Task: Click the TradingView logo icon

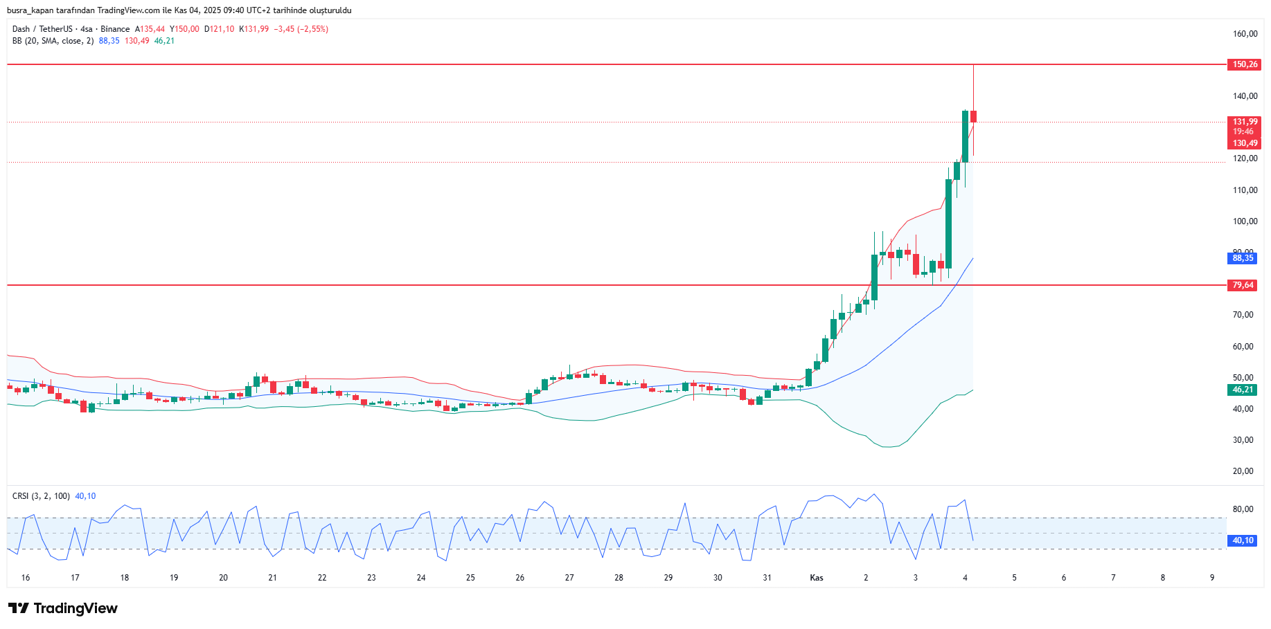Action: click(19, 608)
